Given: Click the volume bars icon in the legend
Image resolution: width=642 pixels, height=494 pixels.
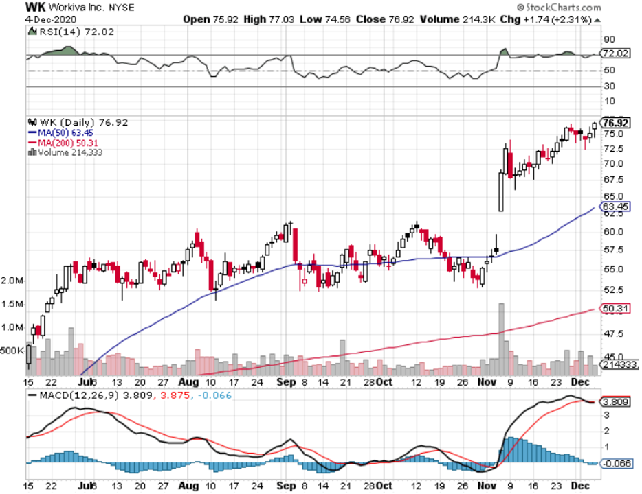Looking at the screenshot, I should click(31, 152).
